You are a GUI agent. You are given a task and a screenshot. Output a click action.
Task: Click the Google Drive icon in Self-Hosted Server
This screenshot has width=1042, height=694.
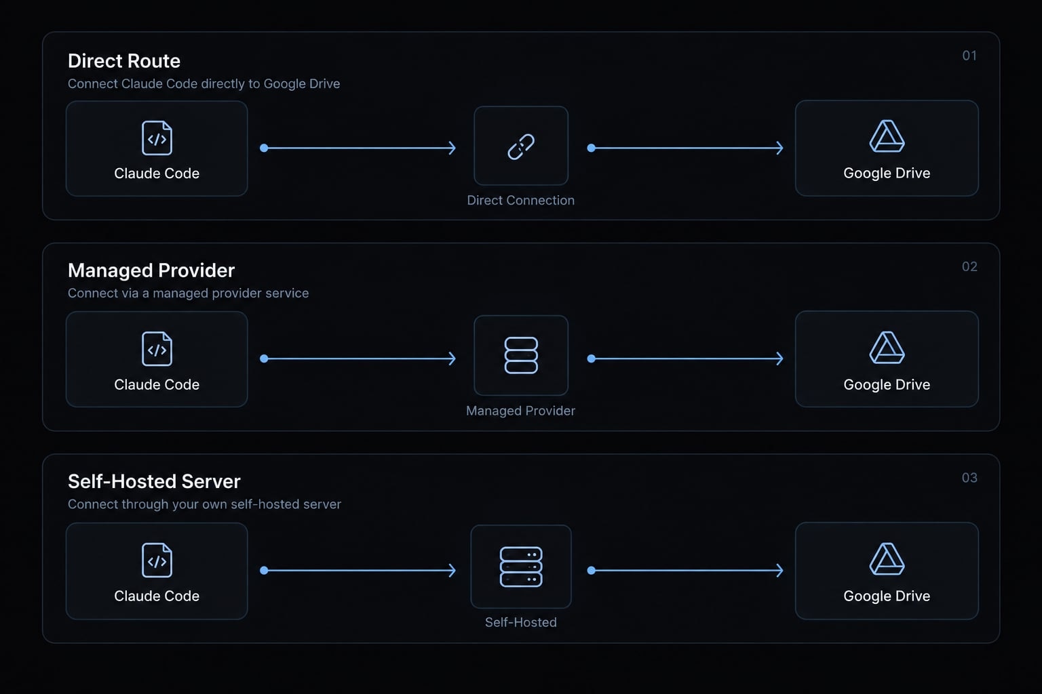coord(887,559)
